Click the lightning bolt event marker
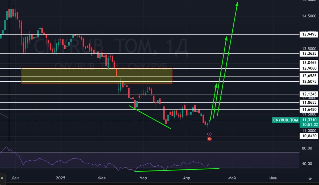 pos(209,134)
